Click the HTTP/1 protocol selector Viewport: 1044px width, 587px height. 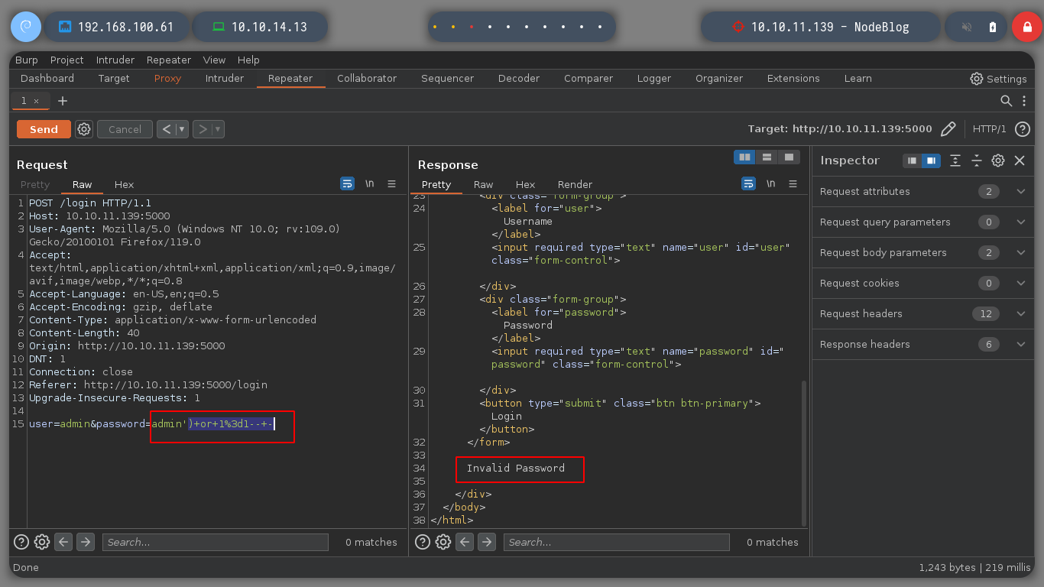click(x=990, y=129)
